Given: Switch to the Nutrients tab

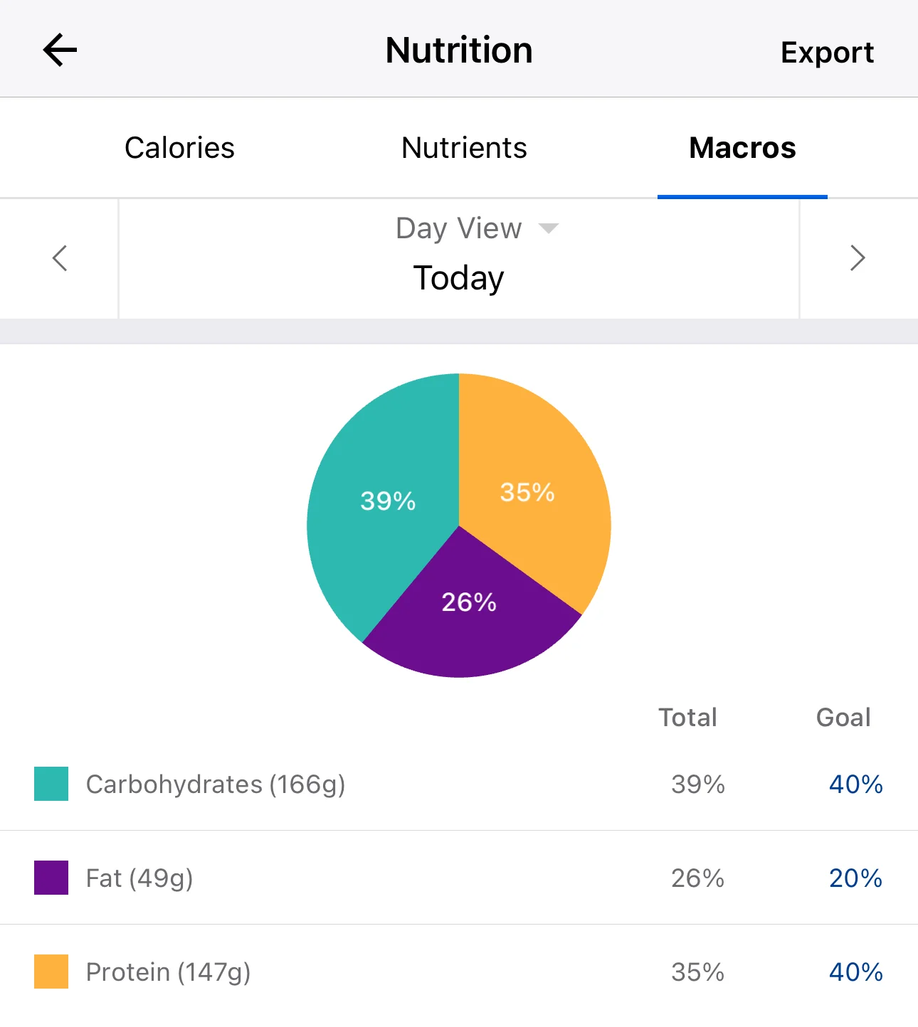Looking at the screenshot, I should (464, 148).
